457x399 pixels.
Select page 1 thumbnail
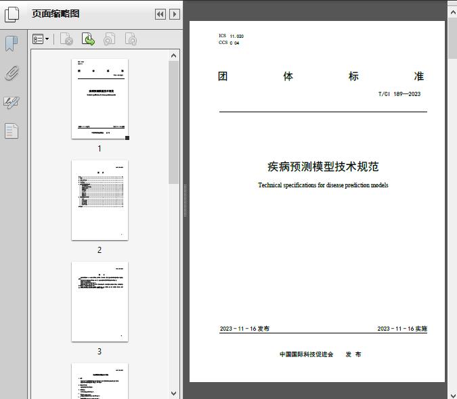100,99
